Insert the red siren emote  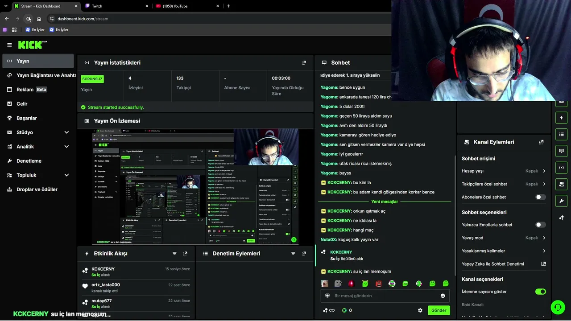[x=352, y=284]
